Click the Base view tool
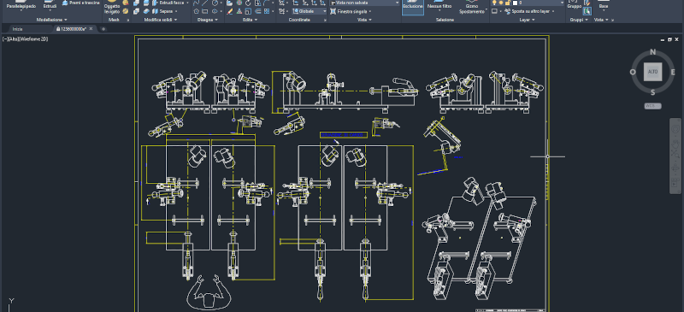Screen dimensions: 684x312 tap(604, 5)
